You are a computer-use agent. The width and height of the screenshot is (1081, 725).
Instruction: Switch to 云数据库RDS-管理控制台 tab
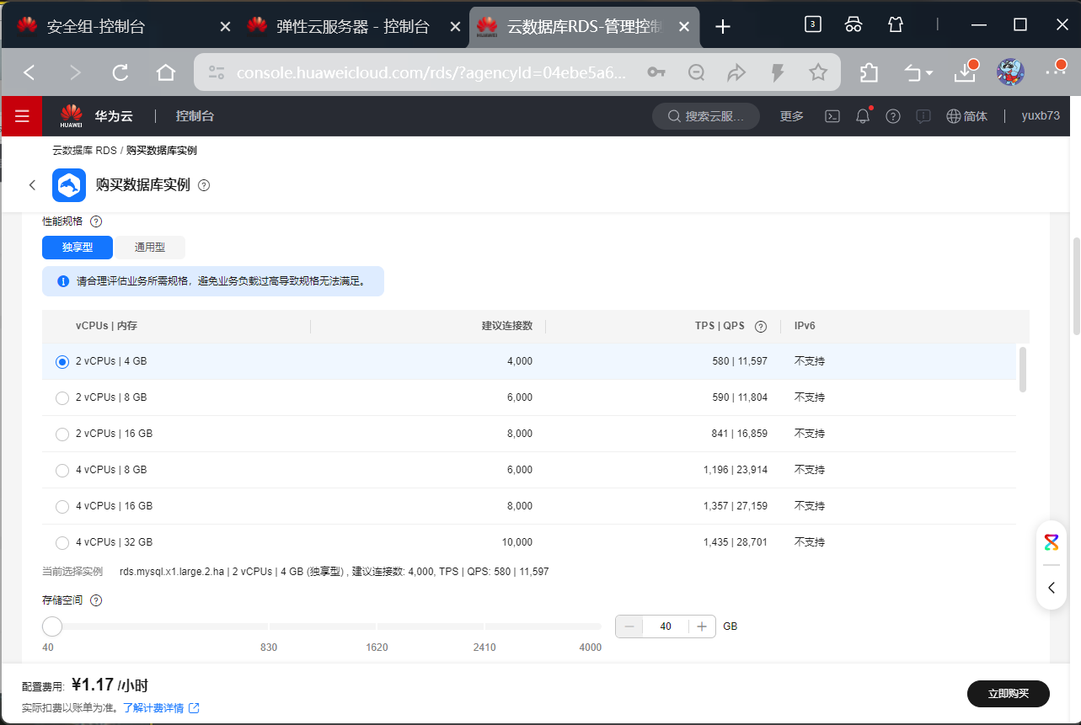[x=584, y=26]
